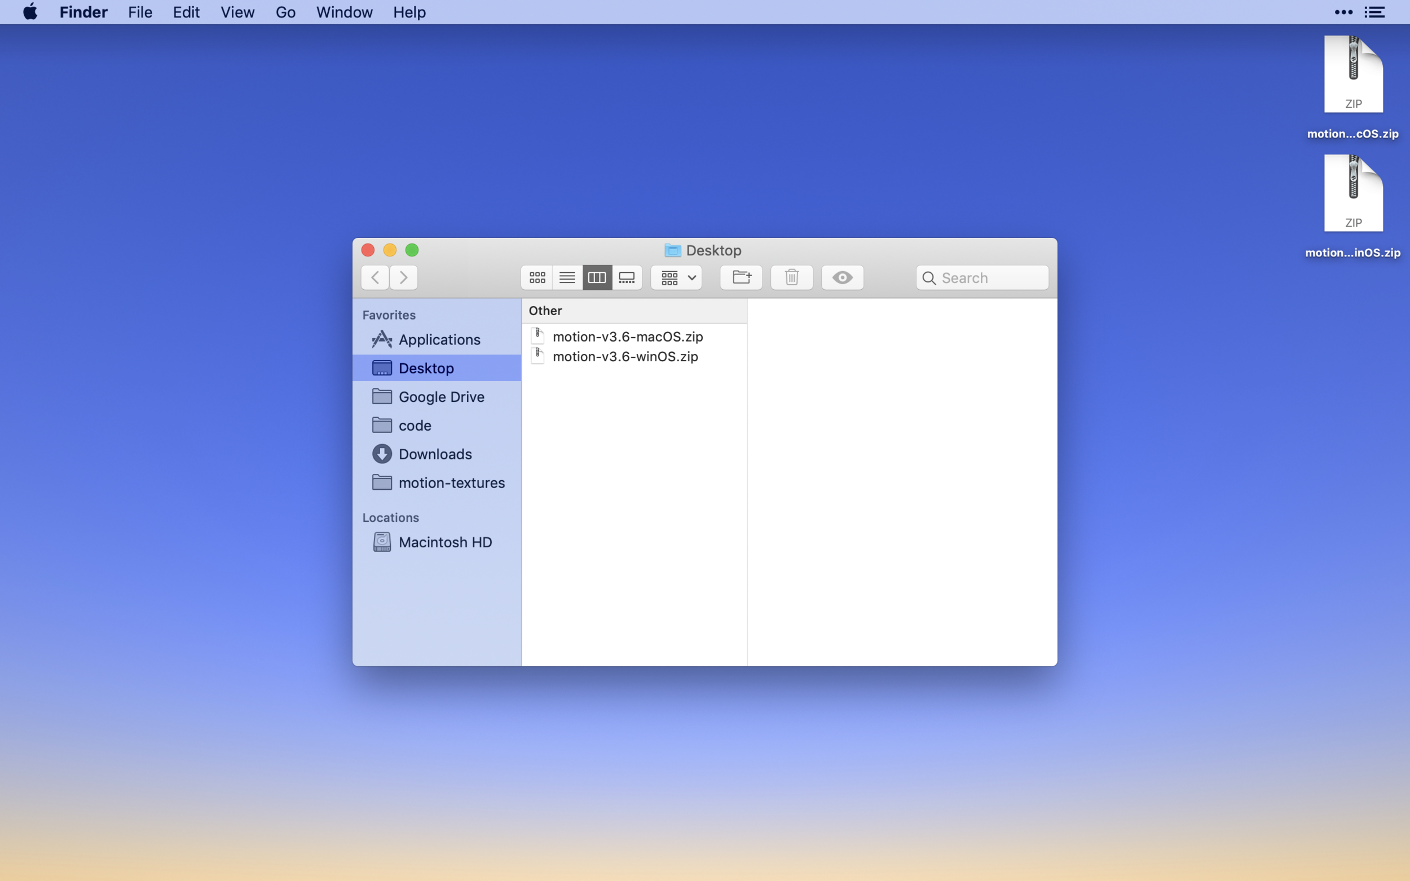Click the Desktop sidebar icon
The height and width of the screenshot is (881, 1410).
coord(382,368)
